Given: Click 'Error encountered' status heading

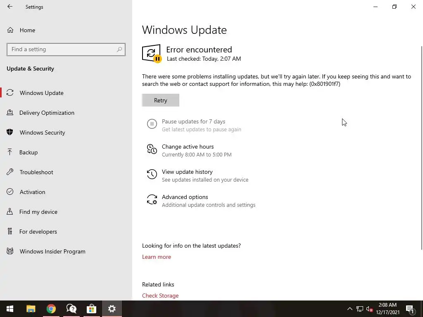Looking at the screenshot, I should (x=199, y=50).
